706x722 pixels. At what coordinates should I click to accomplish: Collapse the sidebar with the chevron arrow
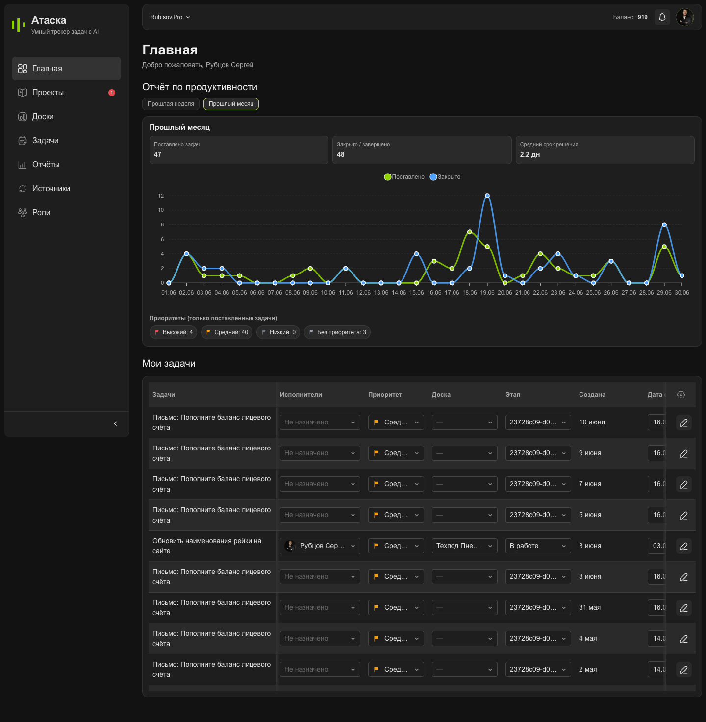pyautogui.click(x=115, y=423)
